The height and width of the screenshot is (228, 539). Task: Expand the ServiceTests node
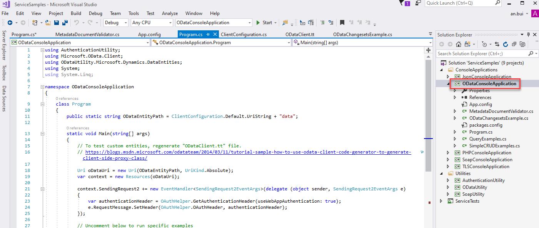(x=441, y=201)
